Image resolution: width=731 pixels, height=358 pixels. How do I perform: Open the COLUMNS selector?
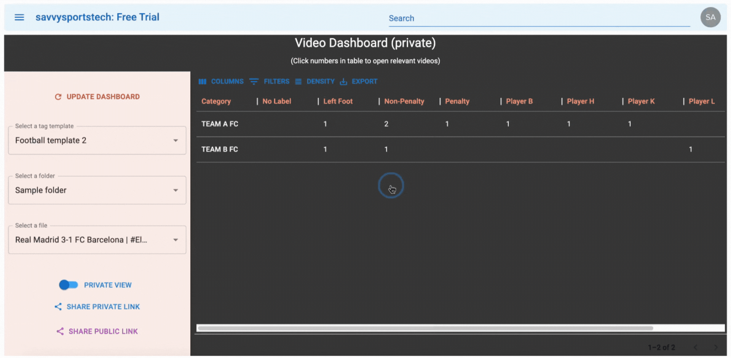coord(221,82)
